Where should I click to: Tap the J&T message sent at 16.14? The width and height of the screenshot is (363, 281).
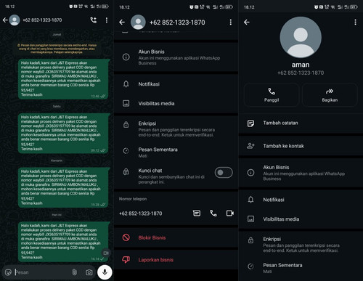pos(63,242)
